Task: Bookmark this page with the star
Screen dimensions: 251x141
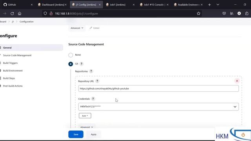Action: [198, 14]
